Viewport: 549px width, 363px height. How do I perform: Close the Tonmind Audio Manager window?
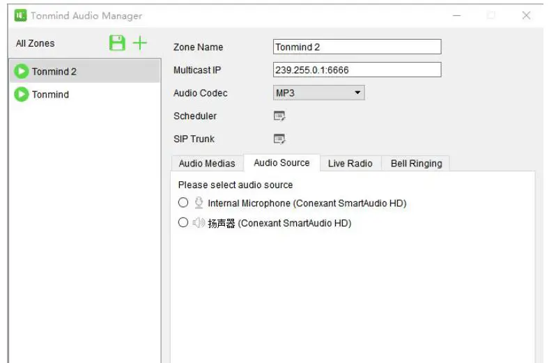coord(526,15)
